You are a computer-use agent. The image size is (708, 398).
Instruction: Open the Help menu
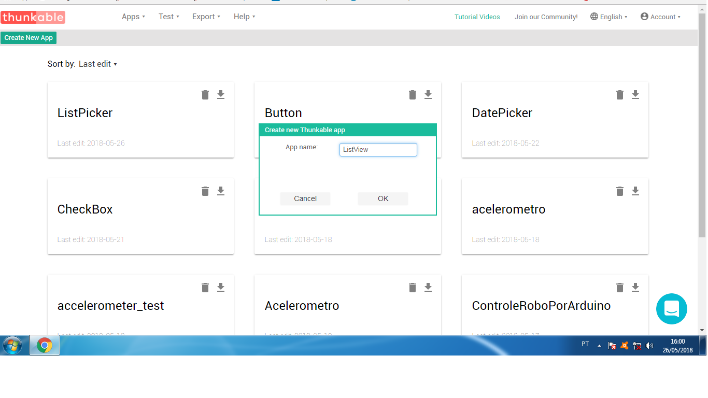[244, 16]
